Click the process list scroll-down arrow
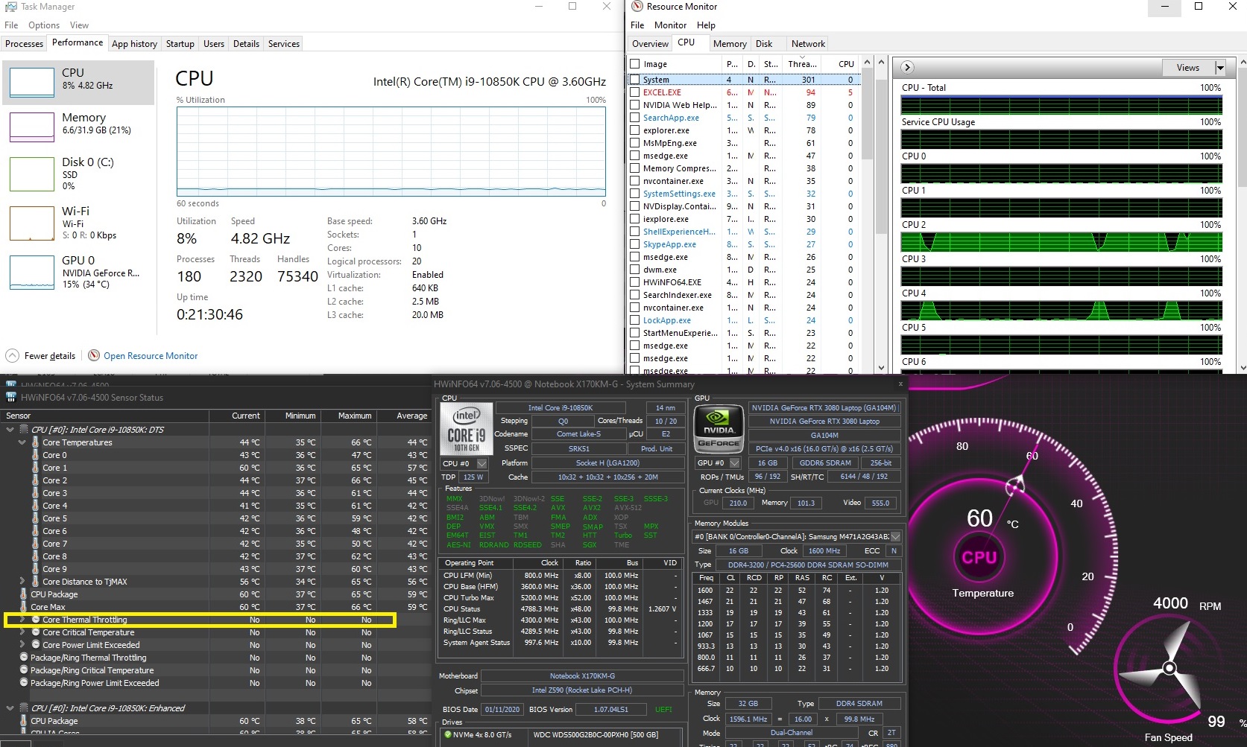This screenshot has height=747, width=1247. (881, 367)
